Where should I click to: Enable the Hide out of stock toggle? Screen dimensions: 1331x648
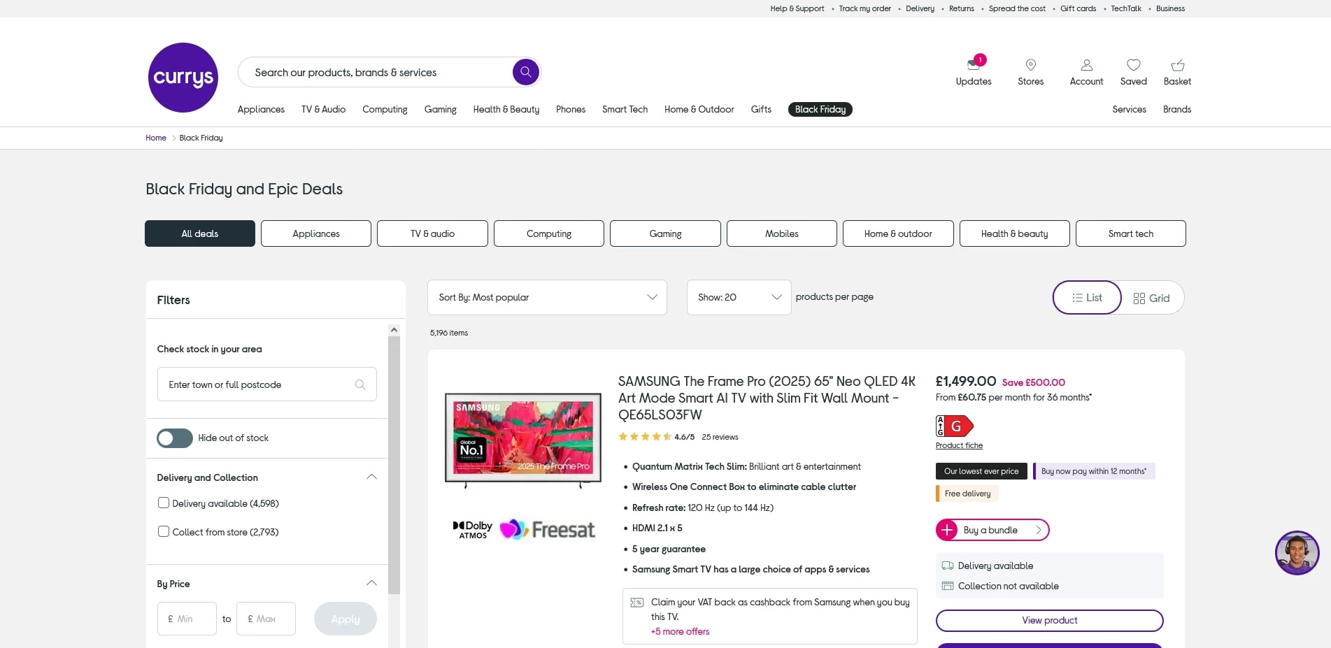(174, 438)
